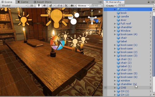Toggle 2D view mode

(32, 6)
